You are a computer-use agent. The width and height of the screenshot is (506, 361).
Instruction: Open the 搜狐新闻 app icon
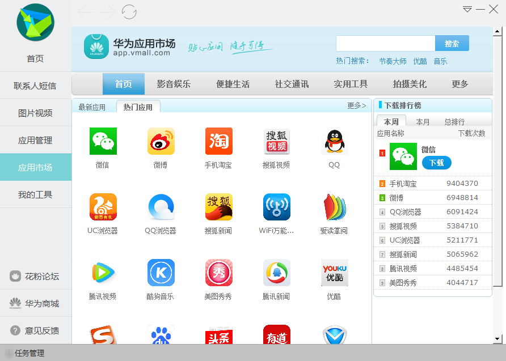(x=219, y=207)
